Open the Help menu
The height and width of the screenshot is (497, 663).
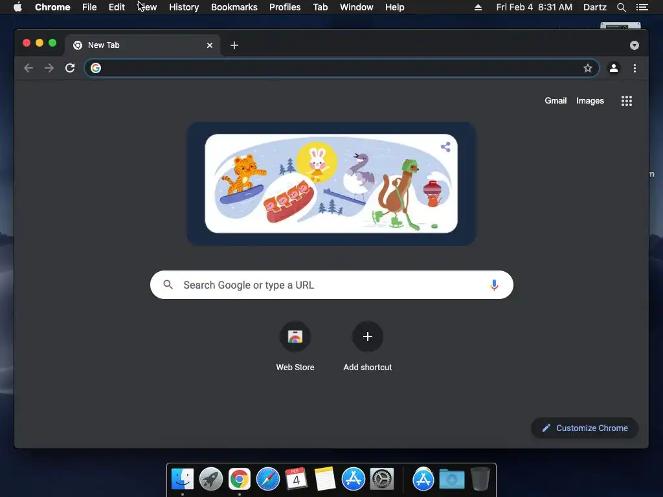[394, 7]
